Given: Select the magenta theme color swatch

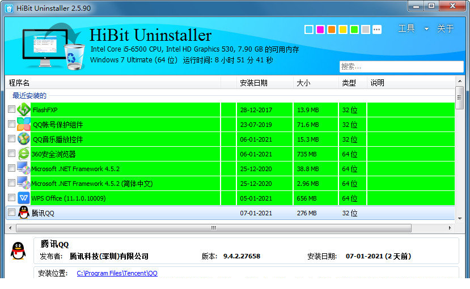Looking at the screenshot, I should [320, 29].
